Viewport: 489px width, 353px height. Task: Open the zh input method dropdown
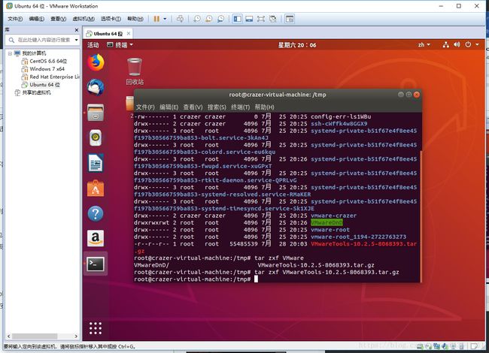424,45
